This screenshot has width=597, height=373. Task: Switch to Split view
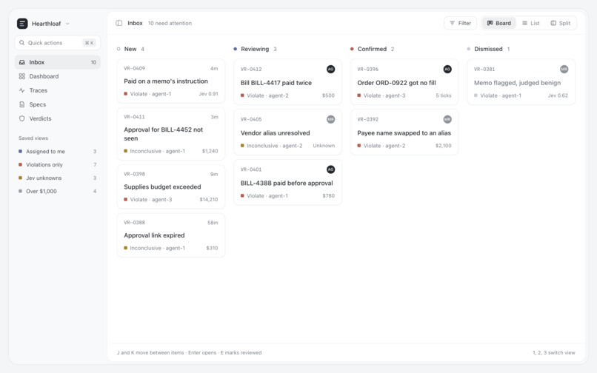(561, 23)
